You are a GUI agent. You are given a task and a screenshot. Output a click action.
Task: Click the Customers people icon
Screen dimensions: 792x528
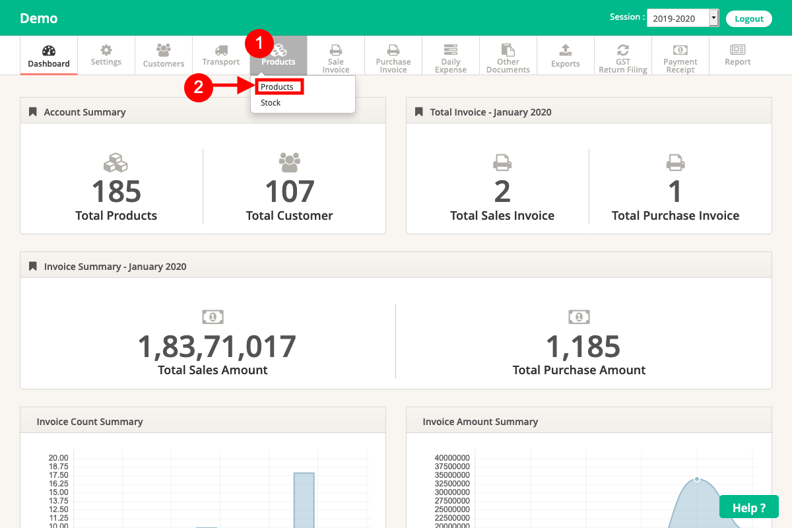point(164,50)
